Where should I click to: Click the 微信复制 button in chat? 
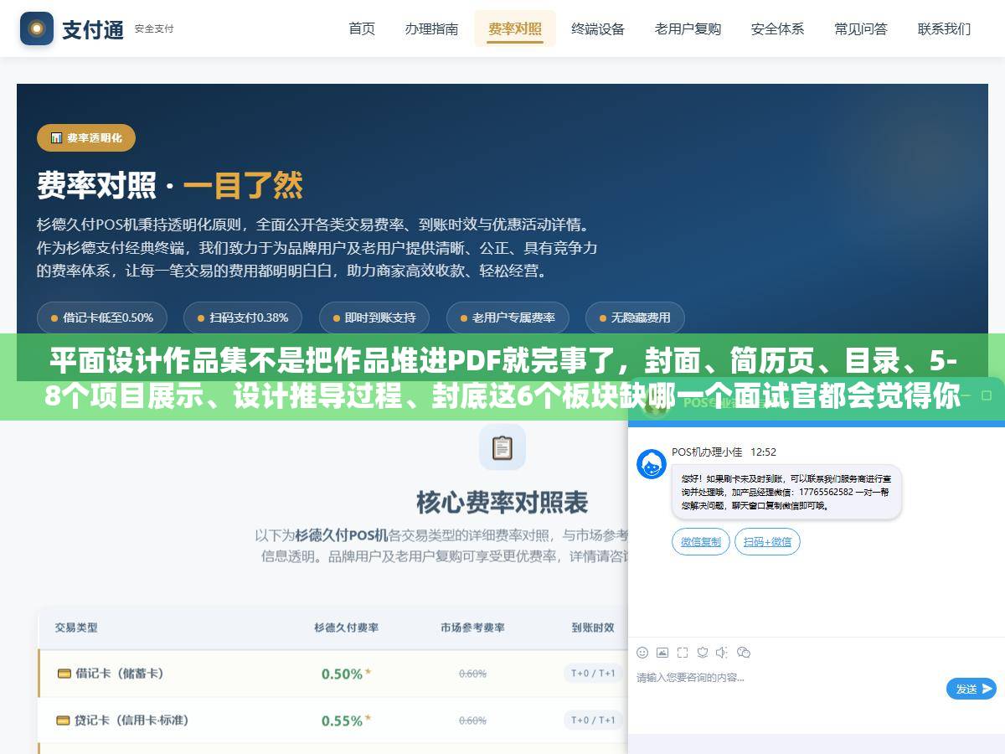tap(701, 541)
